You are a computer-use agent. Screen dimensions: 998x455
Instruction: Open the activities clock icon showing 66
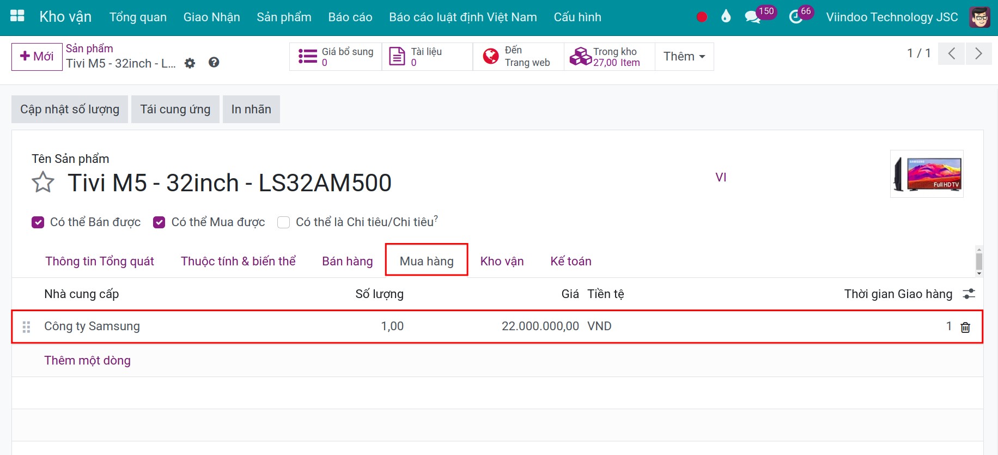(796, 17)
